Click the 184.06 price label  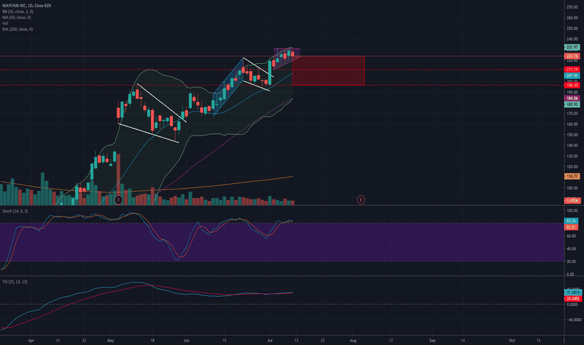[572, 98]
